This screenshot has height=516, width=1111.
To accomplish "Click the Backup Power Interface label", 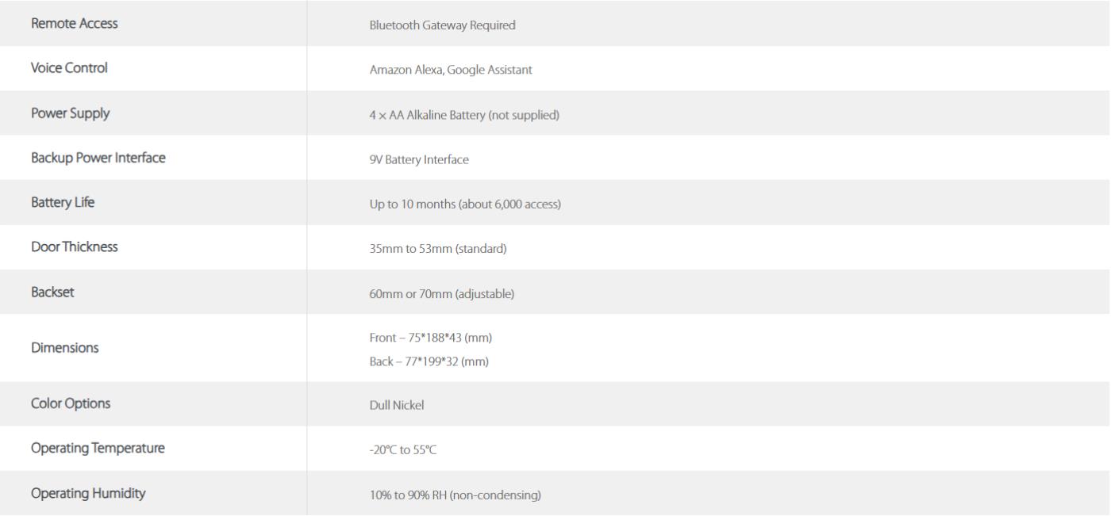I will point(98,158).
